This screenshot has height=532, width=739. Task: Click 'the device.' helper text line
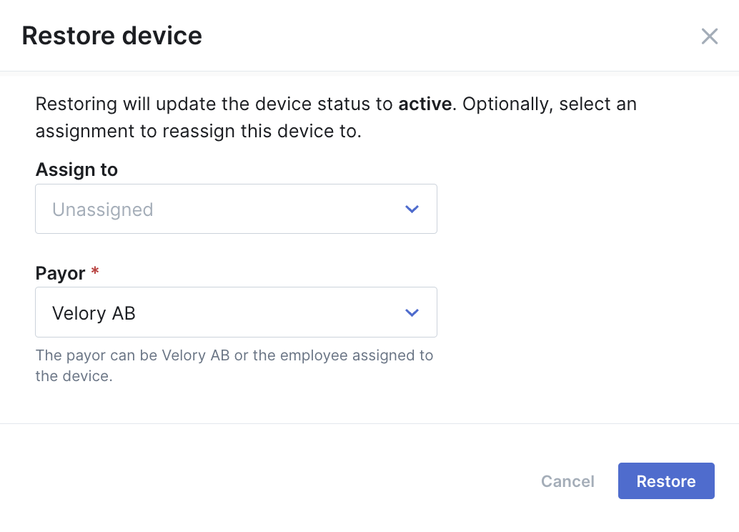pyautogui.click(x=74, y=376)
